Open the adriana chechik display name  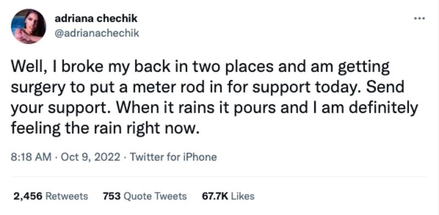(96, 19)
